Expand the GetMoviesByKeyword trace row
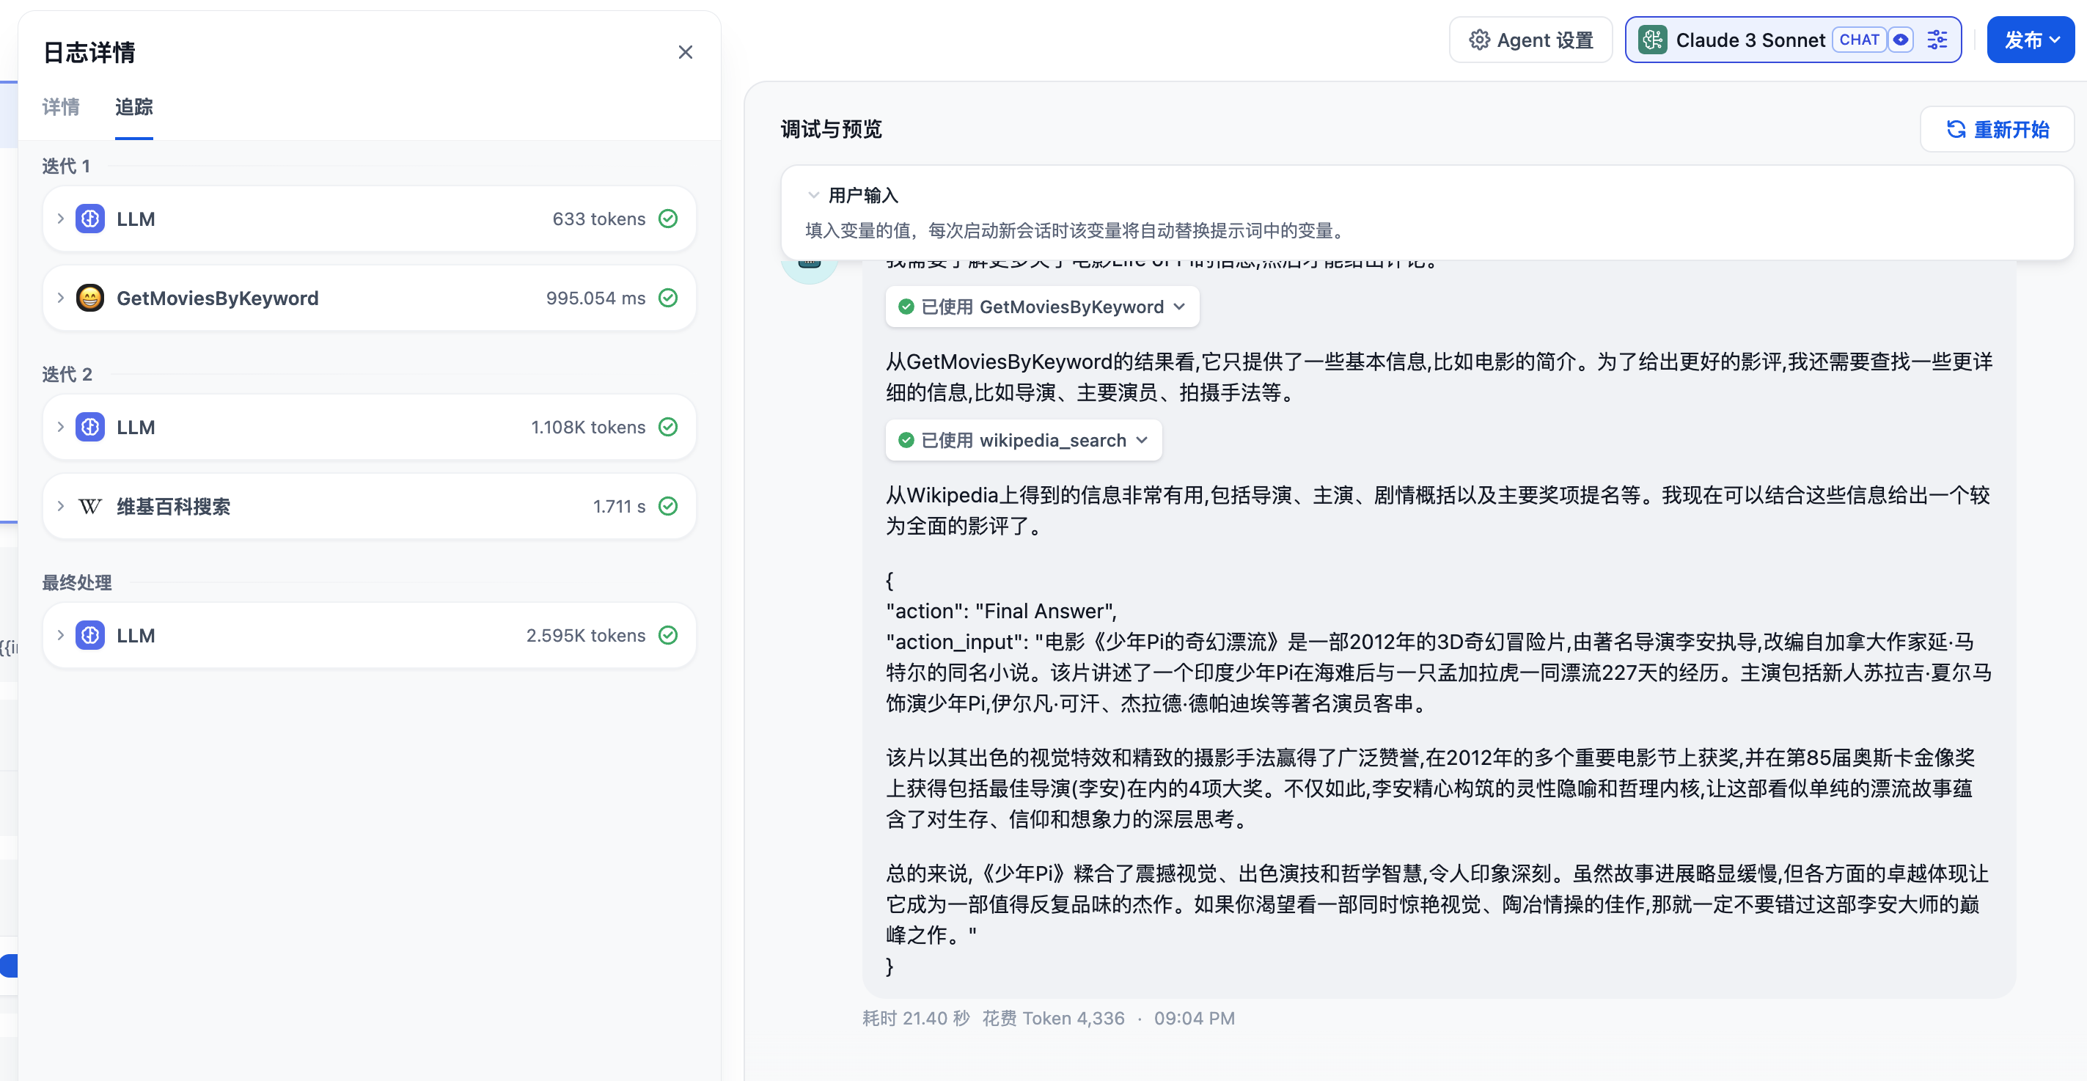The image size is (2087, 1081). point(61,298)
